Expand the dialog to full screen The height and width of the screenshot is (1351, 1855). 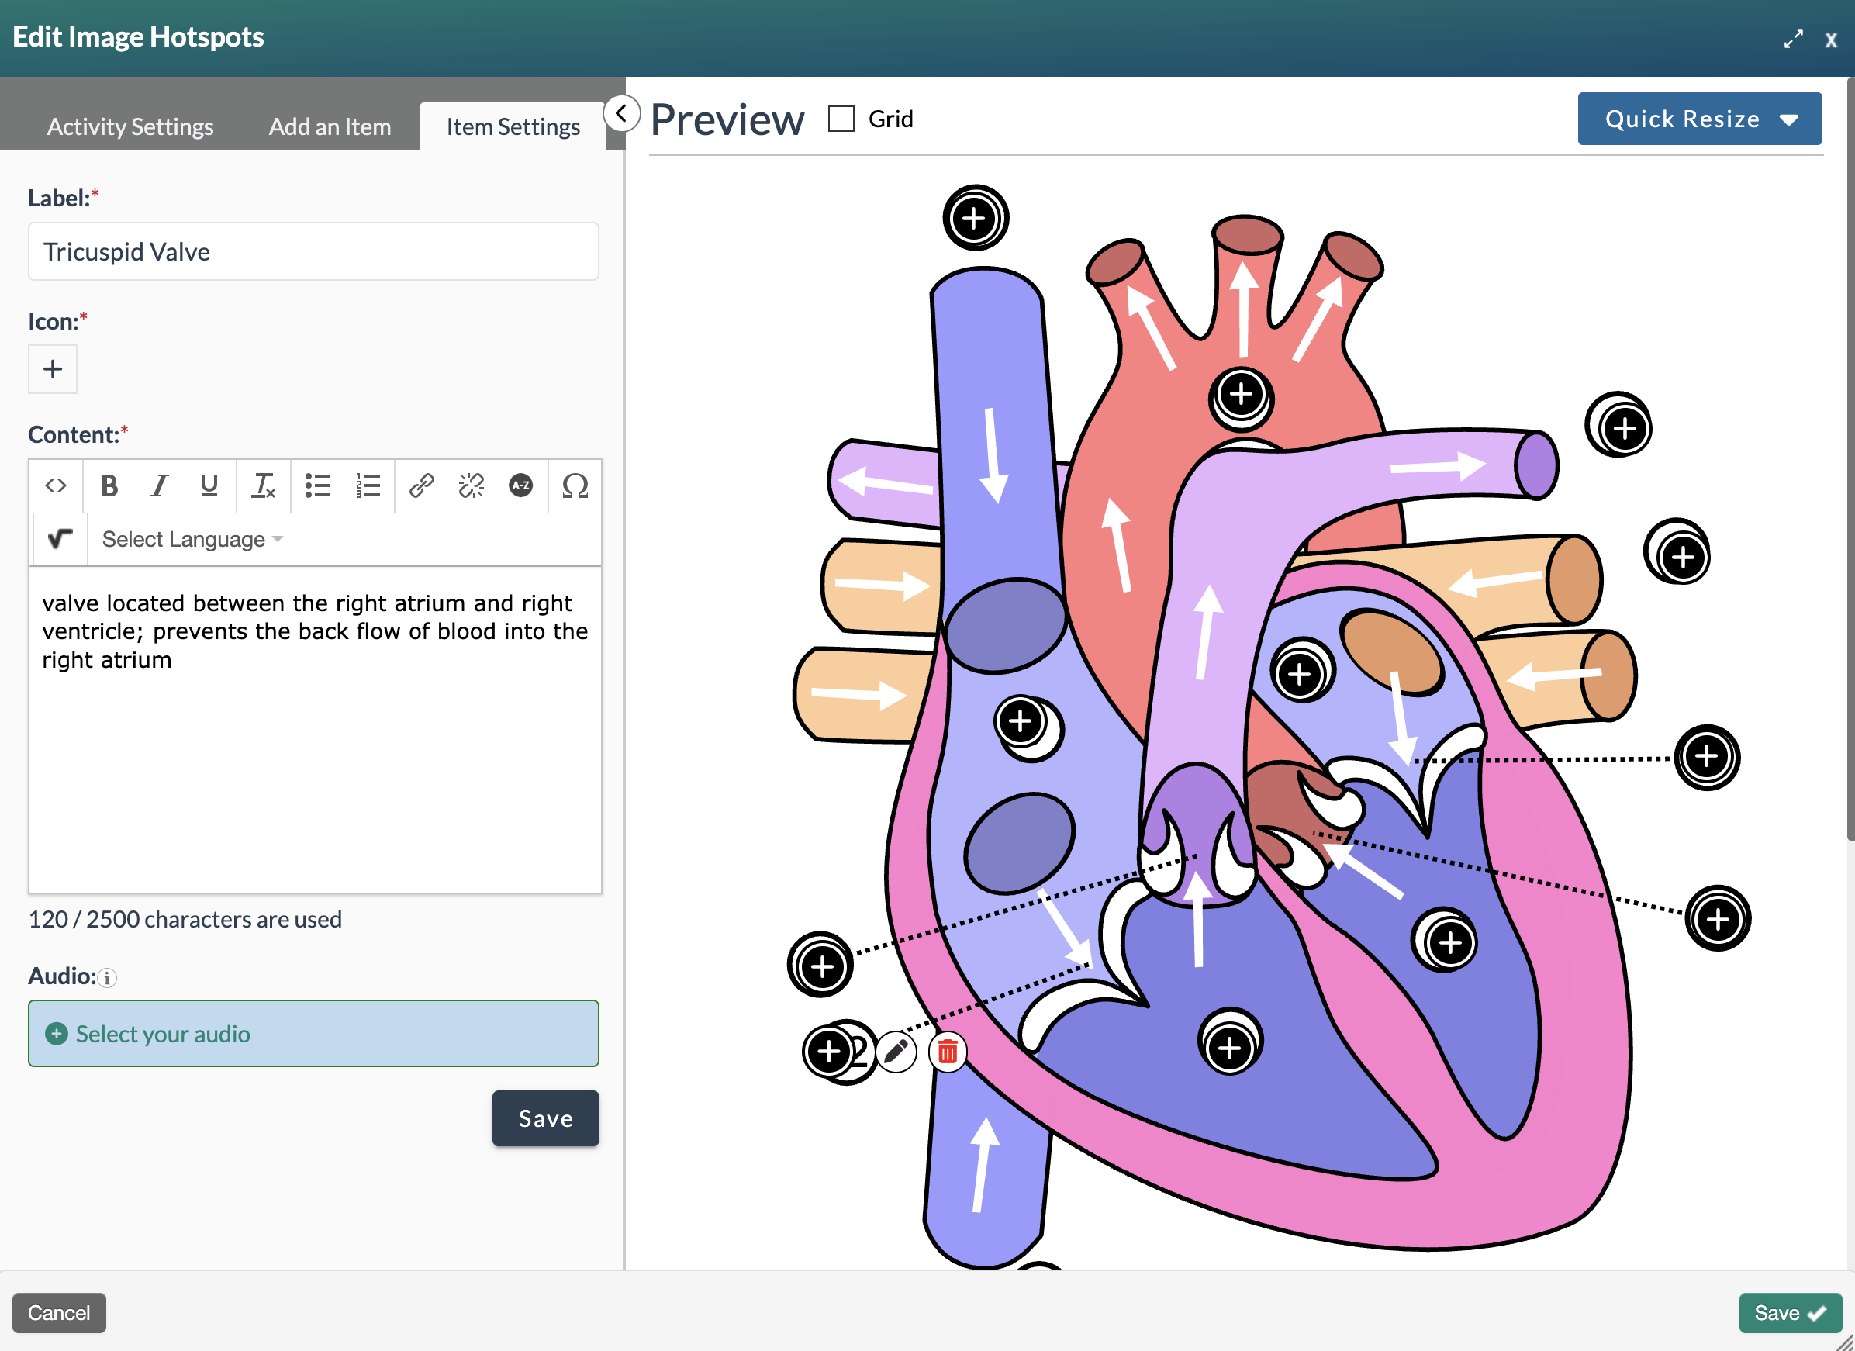pyautogui.click(x=1793, y=40)
